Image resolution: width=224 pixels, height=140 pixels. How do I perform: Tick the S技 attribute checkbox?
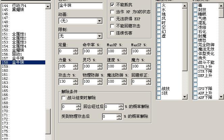click(159, 93)
